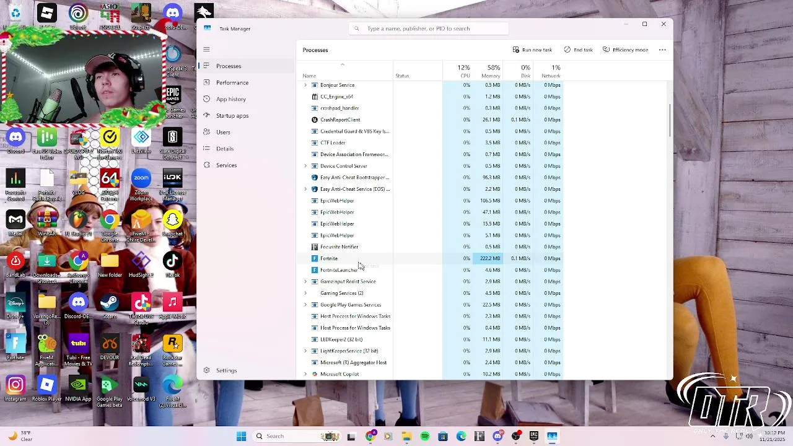This screenshot has width=793, height=446.
Task: Click the process list vertical scrollbar
Action: [x=670, y=121]
